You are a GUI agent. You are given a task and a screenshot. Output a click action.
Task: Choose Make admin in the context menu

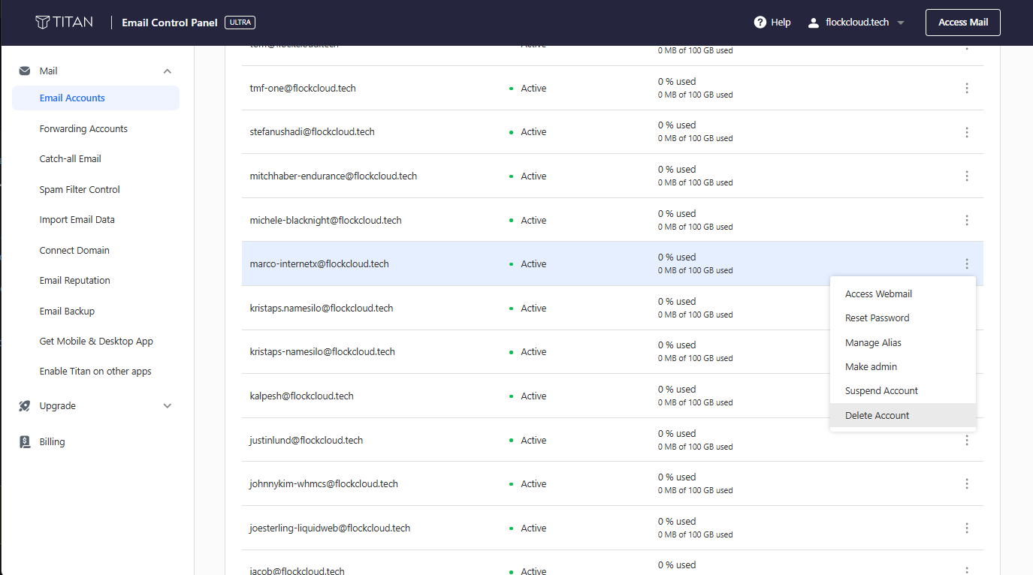(902, 366)
